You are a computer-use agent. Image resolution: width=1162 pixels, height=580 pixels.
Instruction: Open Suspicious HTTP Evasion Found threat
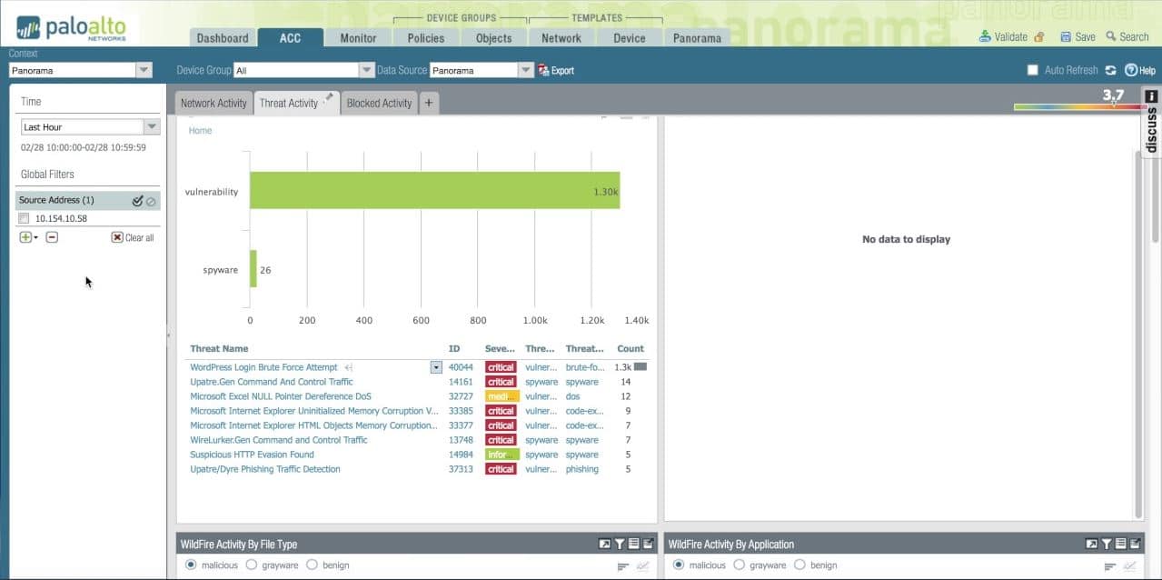252,455
